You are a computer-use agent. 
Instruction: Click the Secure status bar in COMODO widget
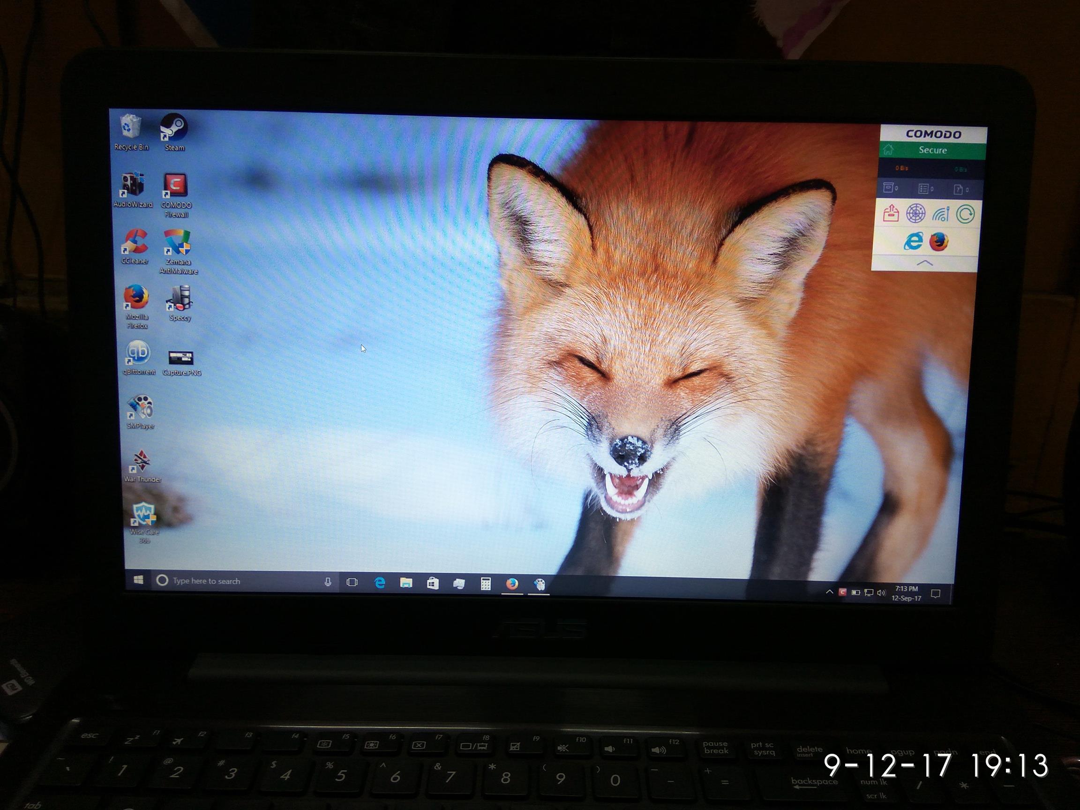(x=932, y=150)
